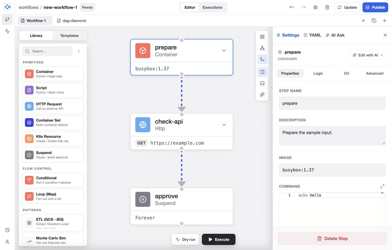This screenshot has height=250, width=392.
Task: Click the library search field
Action: point(47,51)
